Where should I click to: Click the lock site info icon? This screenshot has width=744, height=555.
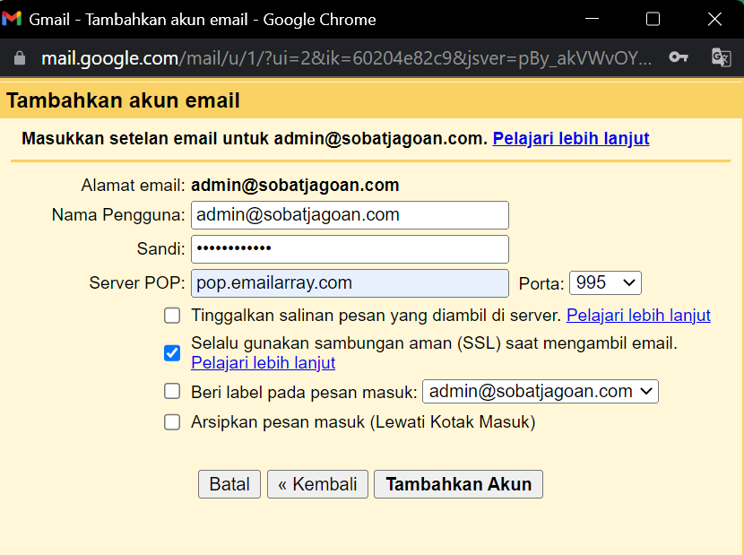[x=20, y=58]
